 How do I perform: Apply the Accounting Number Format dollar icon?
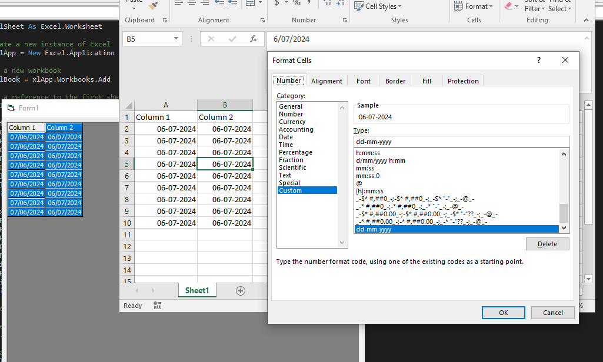(277, 3)
